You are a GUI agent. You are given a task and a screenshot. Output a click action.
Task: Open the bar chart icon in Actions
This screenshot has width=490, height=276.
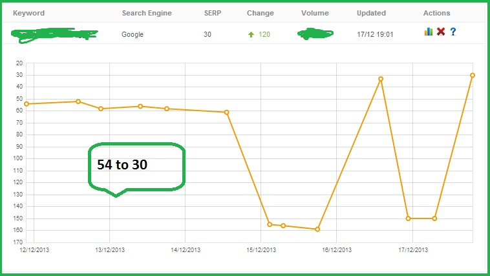coord(429,31)
